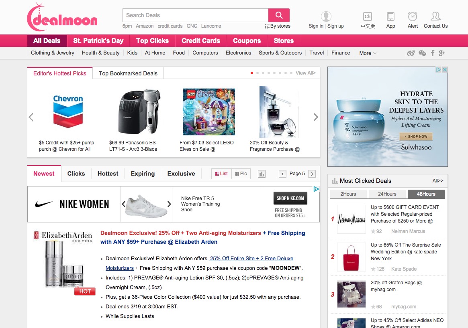
Task: Click SHOP NOW on Sulwhasoo ad
Action: tap(416, 136)
